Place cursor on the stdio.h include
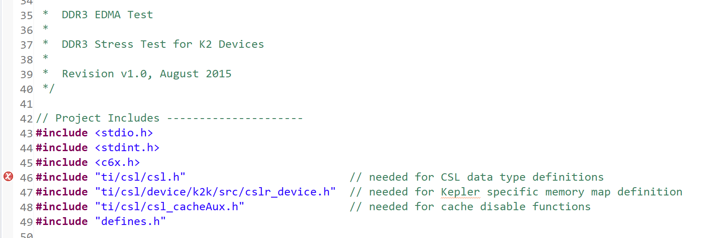The image size is (717, 238). 124,133
